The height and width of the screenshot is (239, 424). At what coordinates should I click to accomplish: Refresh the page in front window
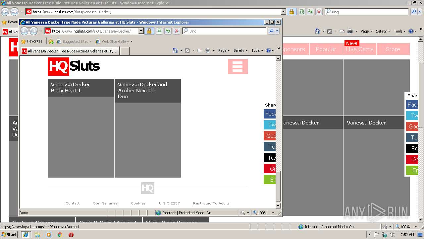click(x=168, y=31)
